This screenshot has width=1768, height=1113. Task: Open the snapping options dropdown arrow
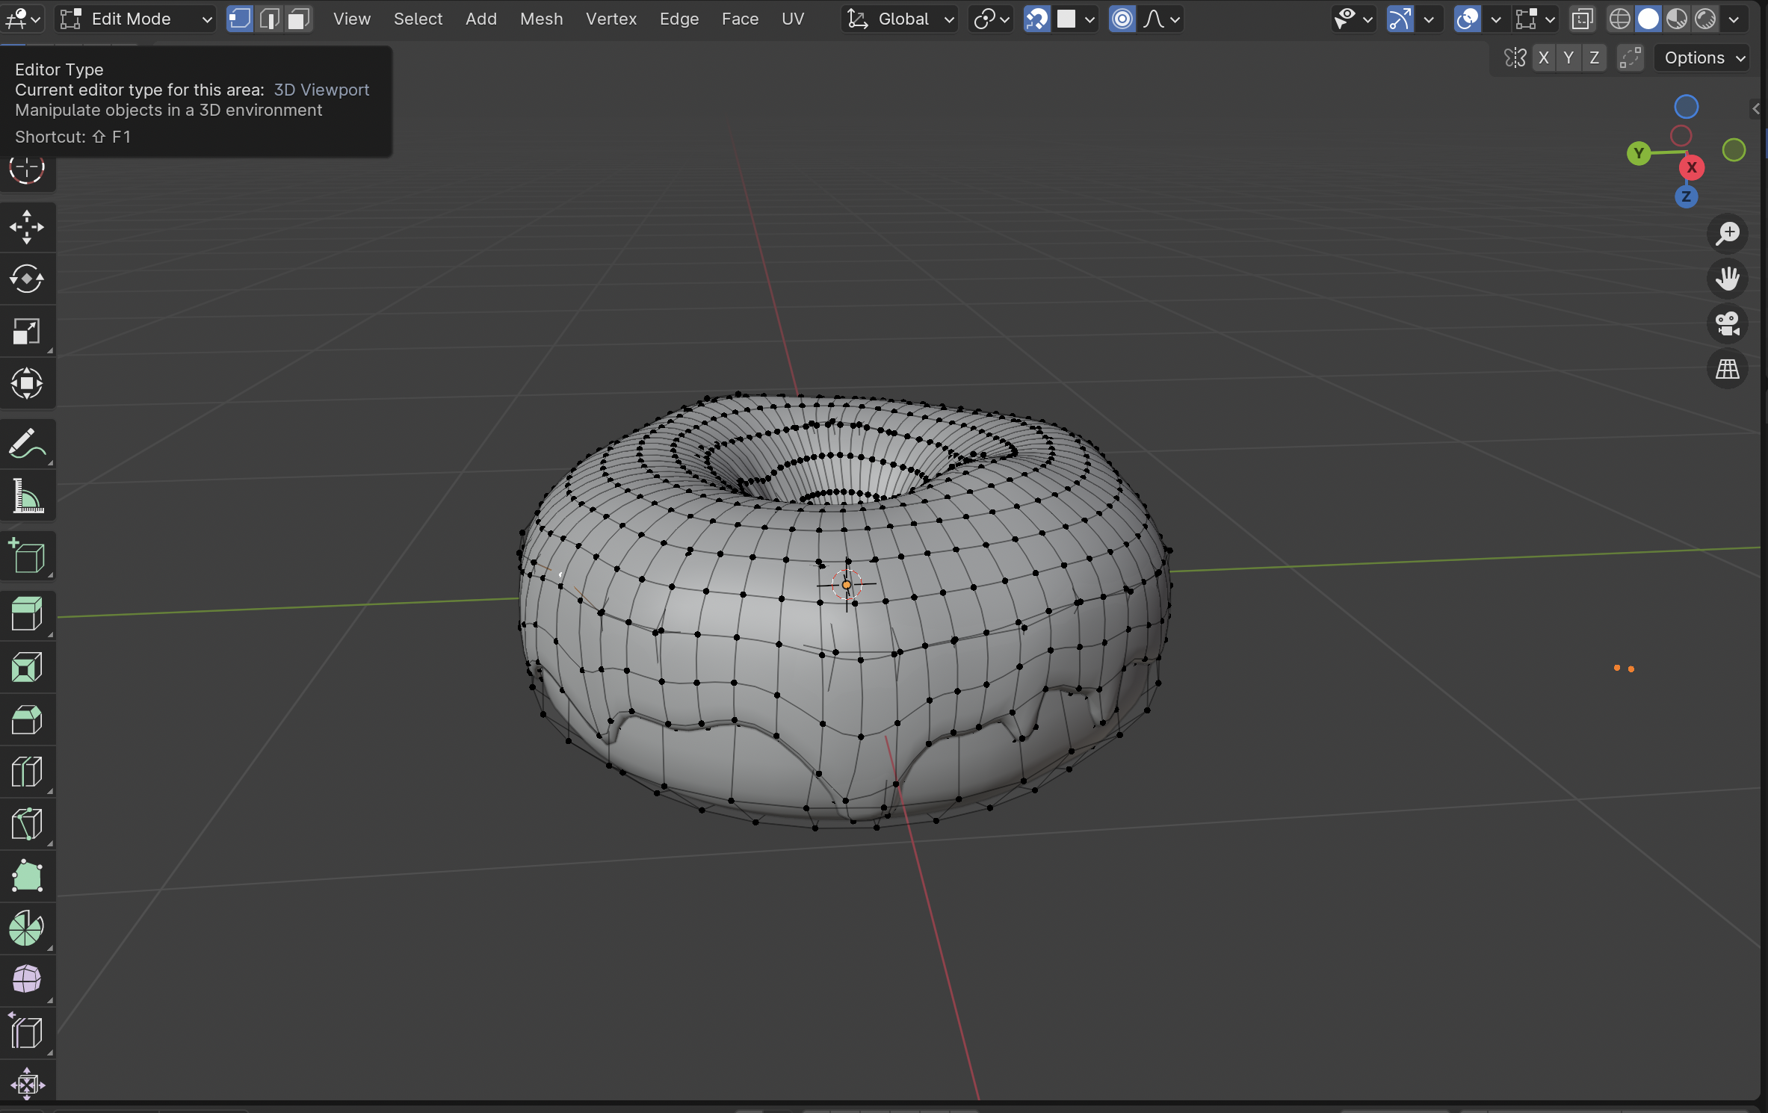1077,19
